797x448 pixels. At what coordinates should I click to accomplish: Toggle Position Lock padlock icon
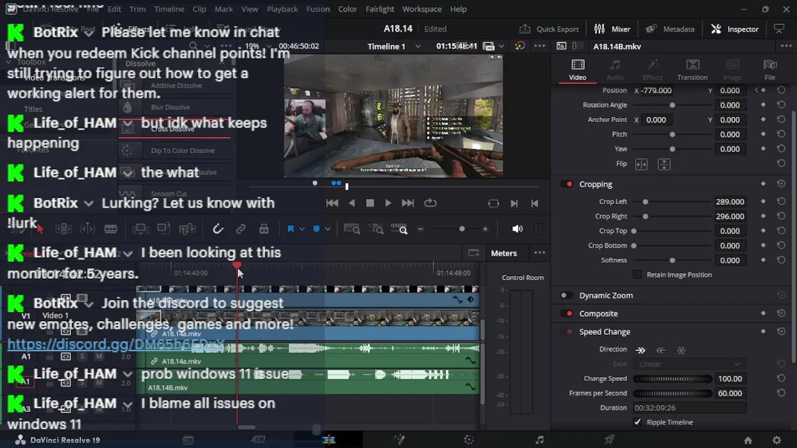tap(264, 229)
